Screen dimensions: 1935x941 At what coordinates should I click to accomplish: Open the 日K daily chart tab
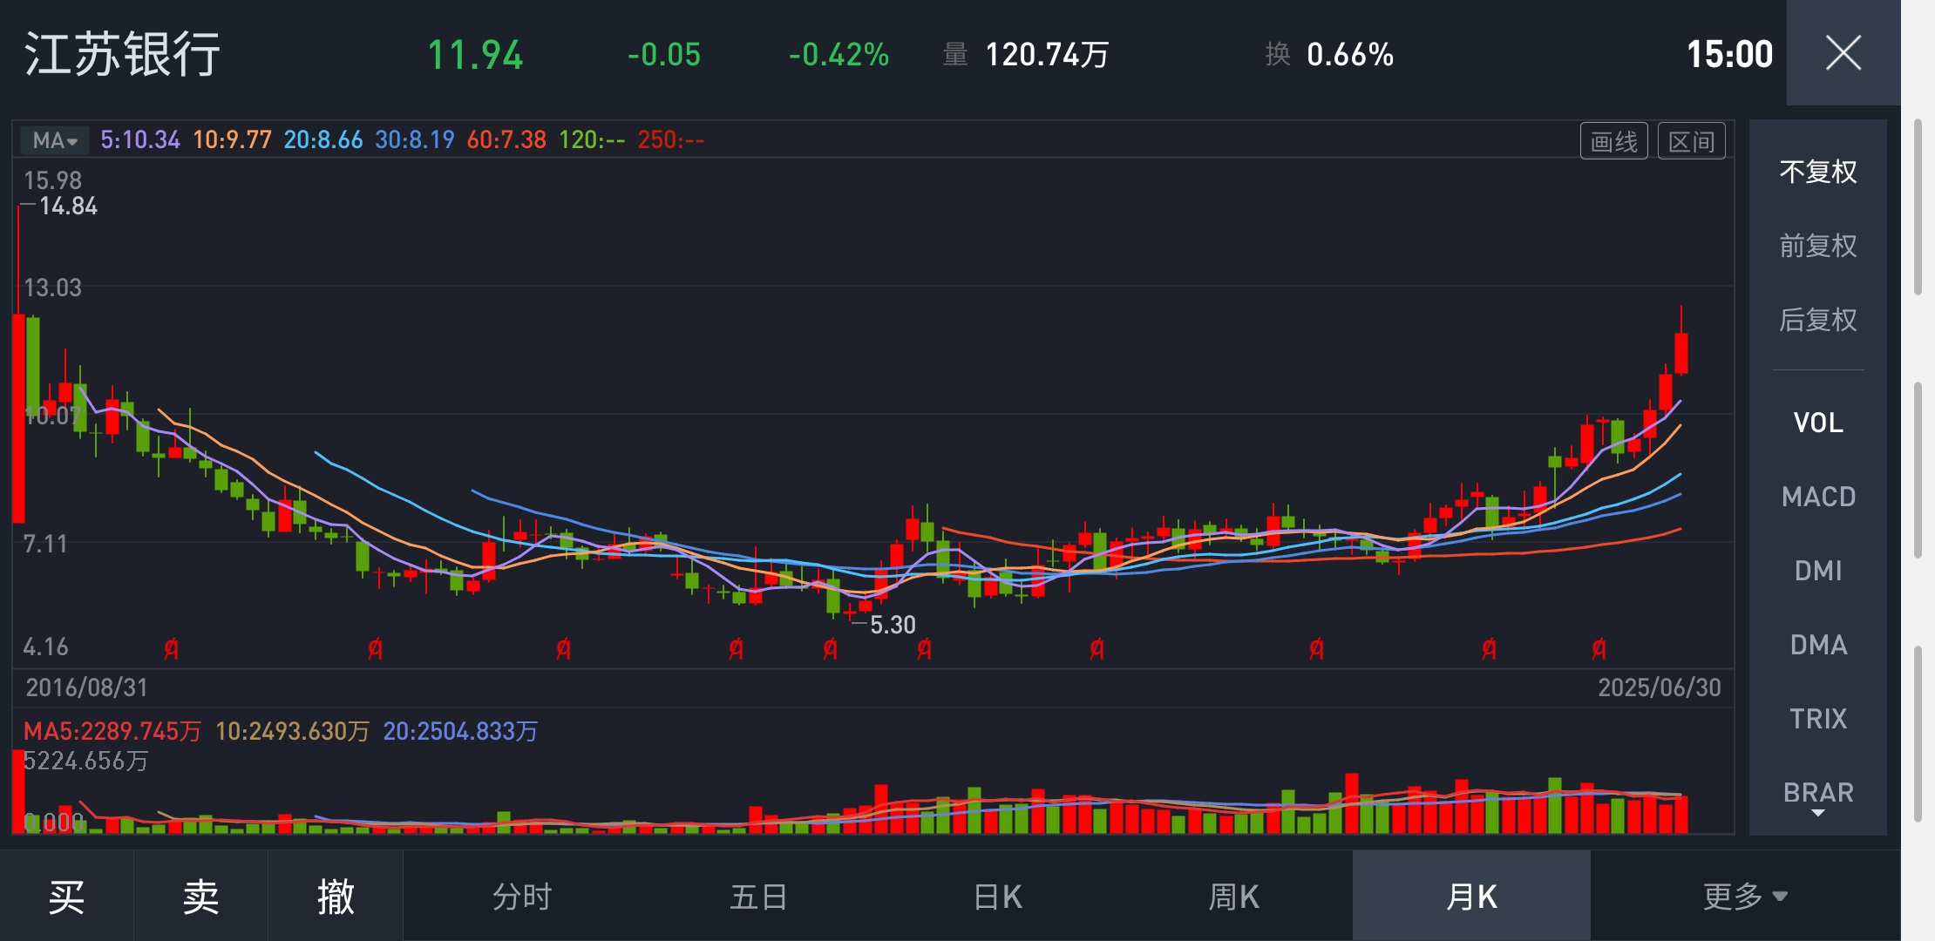pyautogui.click(x=997, y=896)
